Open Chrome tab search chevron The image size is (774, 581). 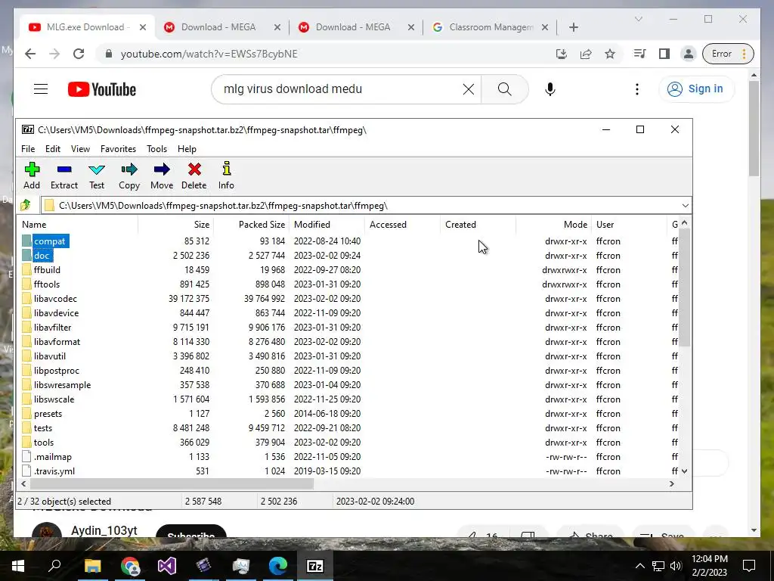638,19
